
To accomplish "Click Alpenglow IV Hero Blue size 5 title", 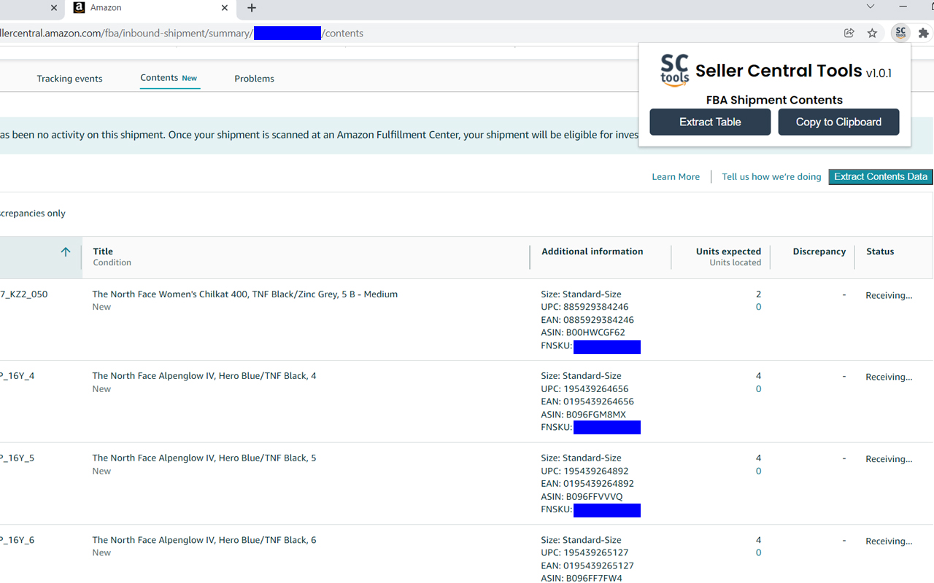I will pos(204,458).
